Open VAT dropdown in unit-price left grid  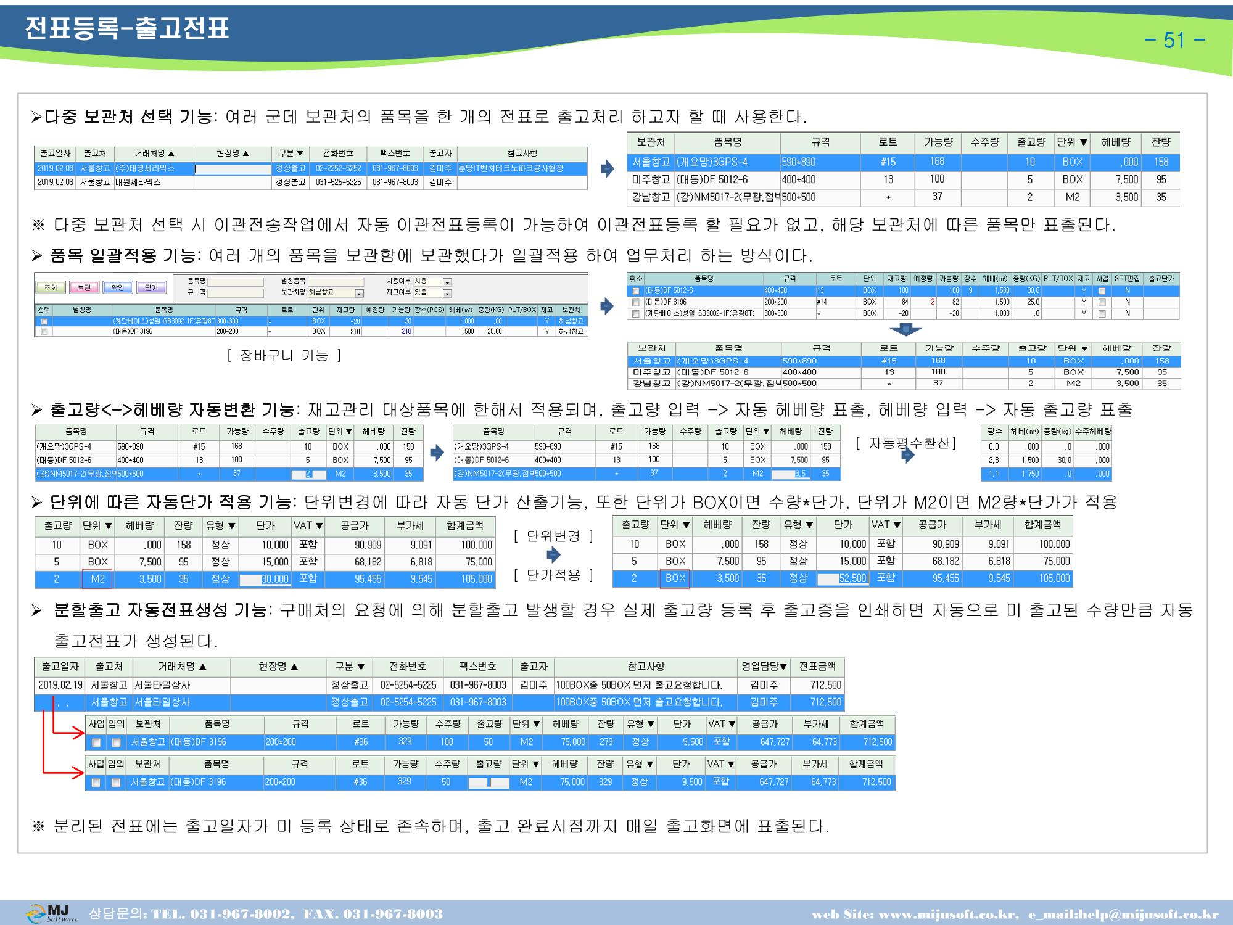coord(308,526)
